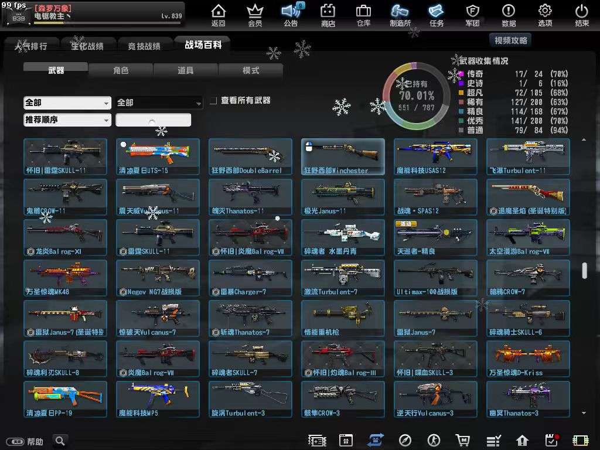This screenshot has width=600, height=450.
Task: Toggle selection of 狂野西部Winchester weapon
Action: coord(343,155)
